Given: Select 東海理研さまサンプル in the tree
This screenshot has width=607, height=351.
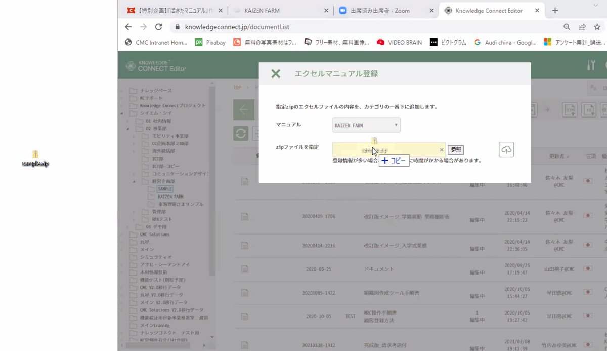Looking at the screenshot, I should click(x=180, y=204).
